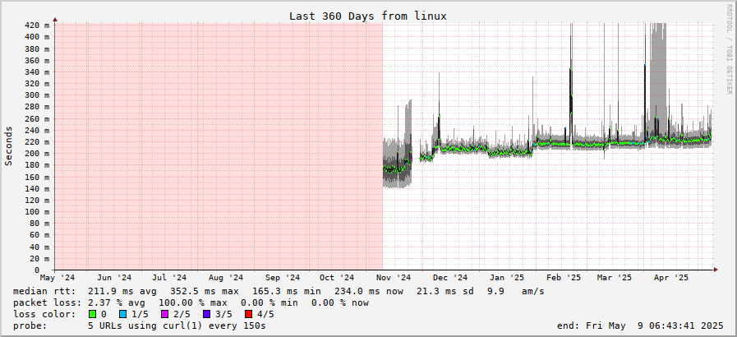Click the "end: Fri May 9 06:43:41 2025" timestamp

tap(640, 325)
